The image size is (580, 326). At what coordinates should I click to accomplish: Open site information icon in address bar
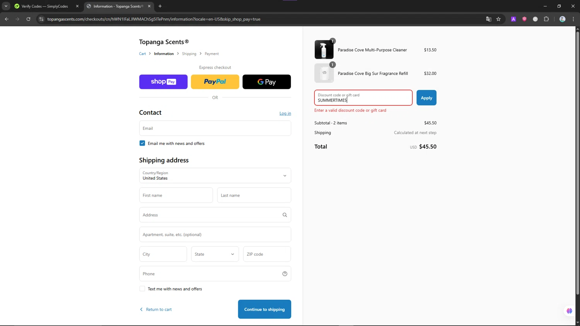tap(41, 19)
